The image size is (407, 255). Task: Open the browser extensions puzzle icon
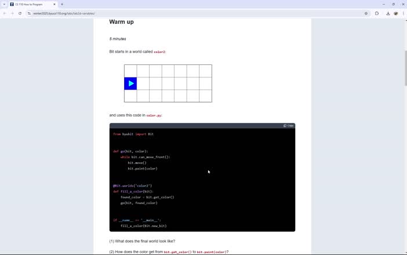377,13
